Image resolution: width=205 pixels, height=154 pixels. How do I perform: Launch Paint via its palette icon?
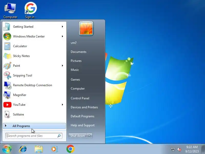coord(7,66)
